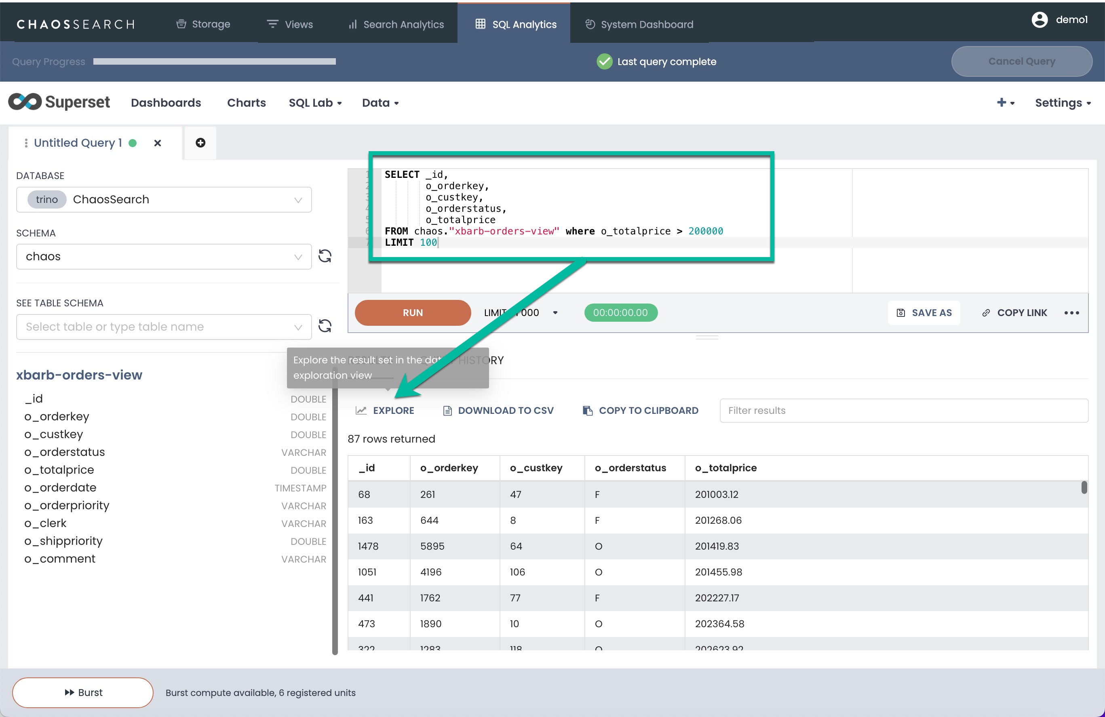Refresh the table list icon
The width and height of the screenshot is (1105, 717).
pos(325,326)
